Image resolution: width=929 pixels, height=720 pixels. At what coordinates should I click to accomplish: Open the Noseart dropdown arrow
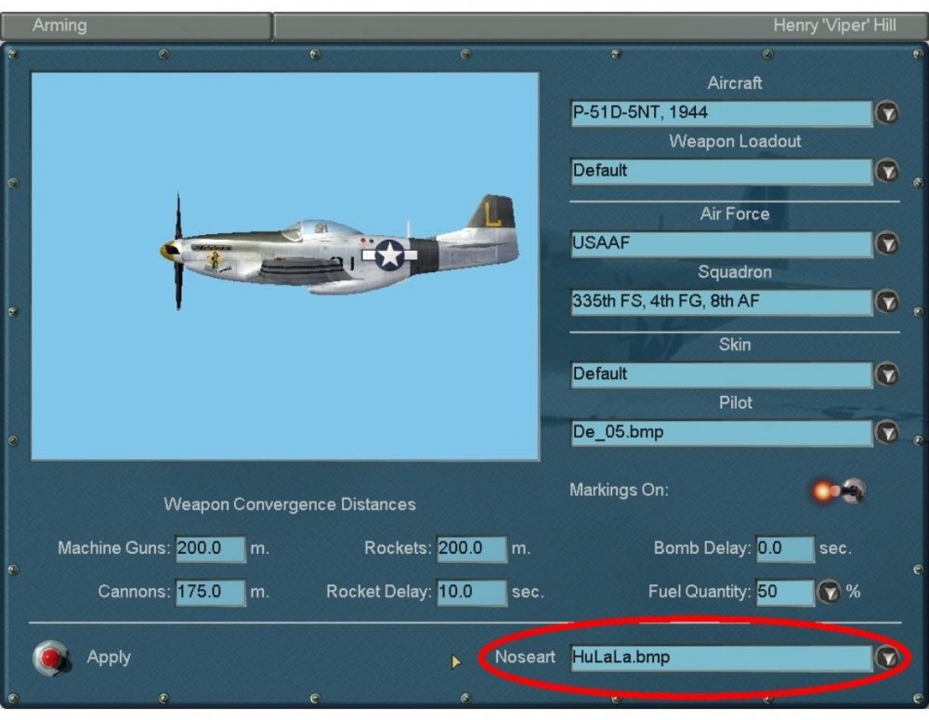click(x=887, y=658)
